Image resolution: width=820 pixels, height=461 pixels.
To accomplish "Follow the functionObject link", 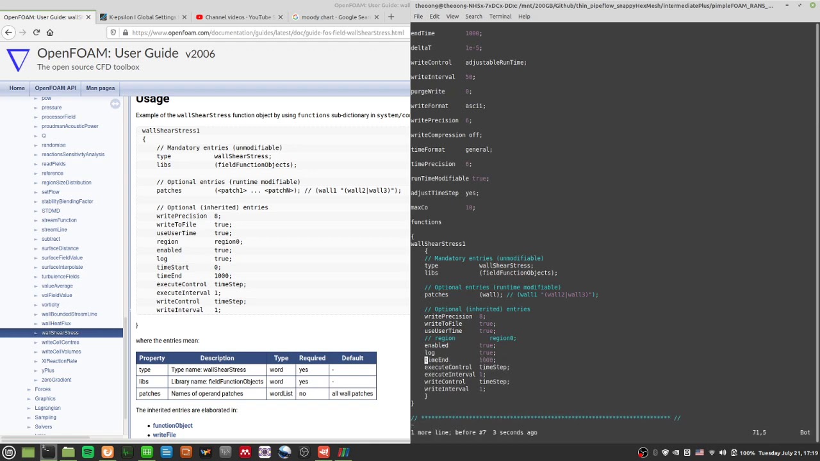I will point(172,426).
